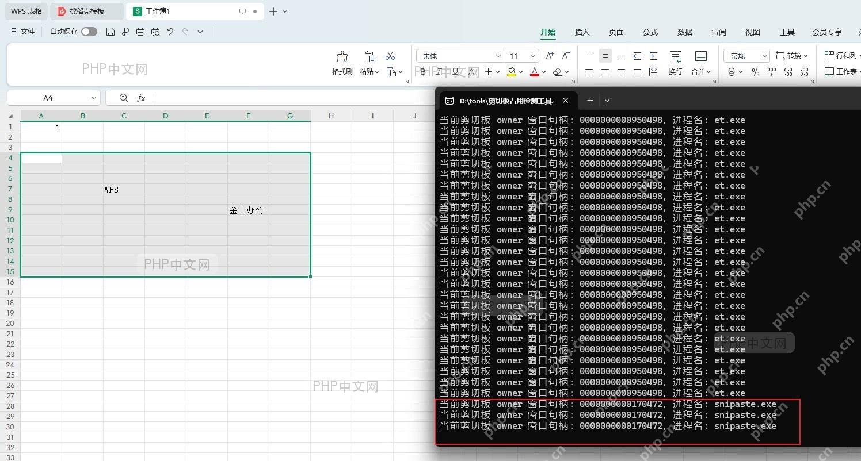Click the Worksheet (工作表) button

coord(842,72)
